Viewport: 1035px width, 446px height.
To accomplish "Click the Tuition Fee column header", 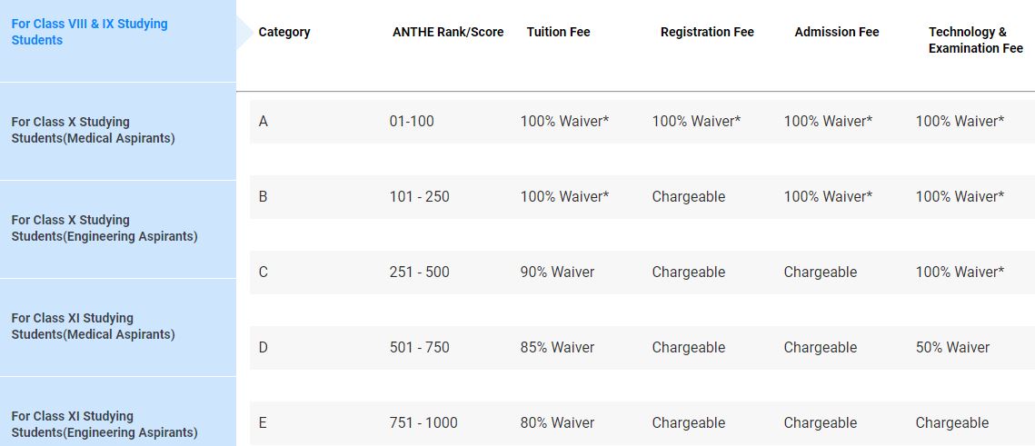I will [558, 33].
